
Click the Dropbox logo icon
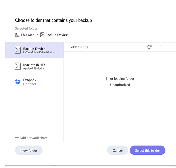click(18, 82)
